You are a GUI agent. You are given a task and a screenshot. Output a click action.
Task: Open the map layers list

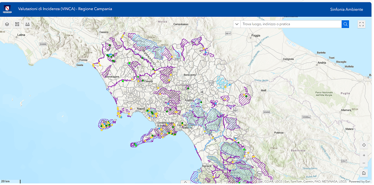pyautogui.click(x=7, y=24)
